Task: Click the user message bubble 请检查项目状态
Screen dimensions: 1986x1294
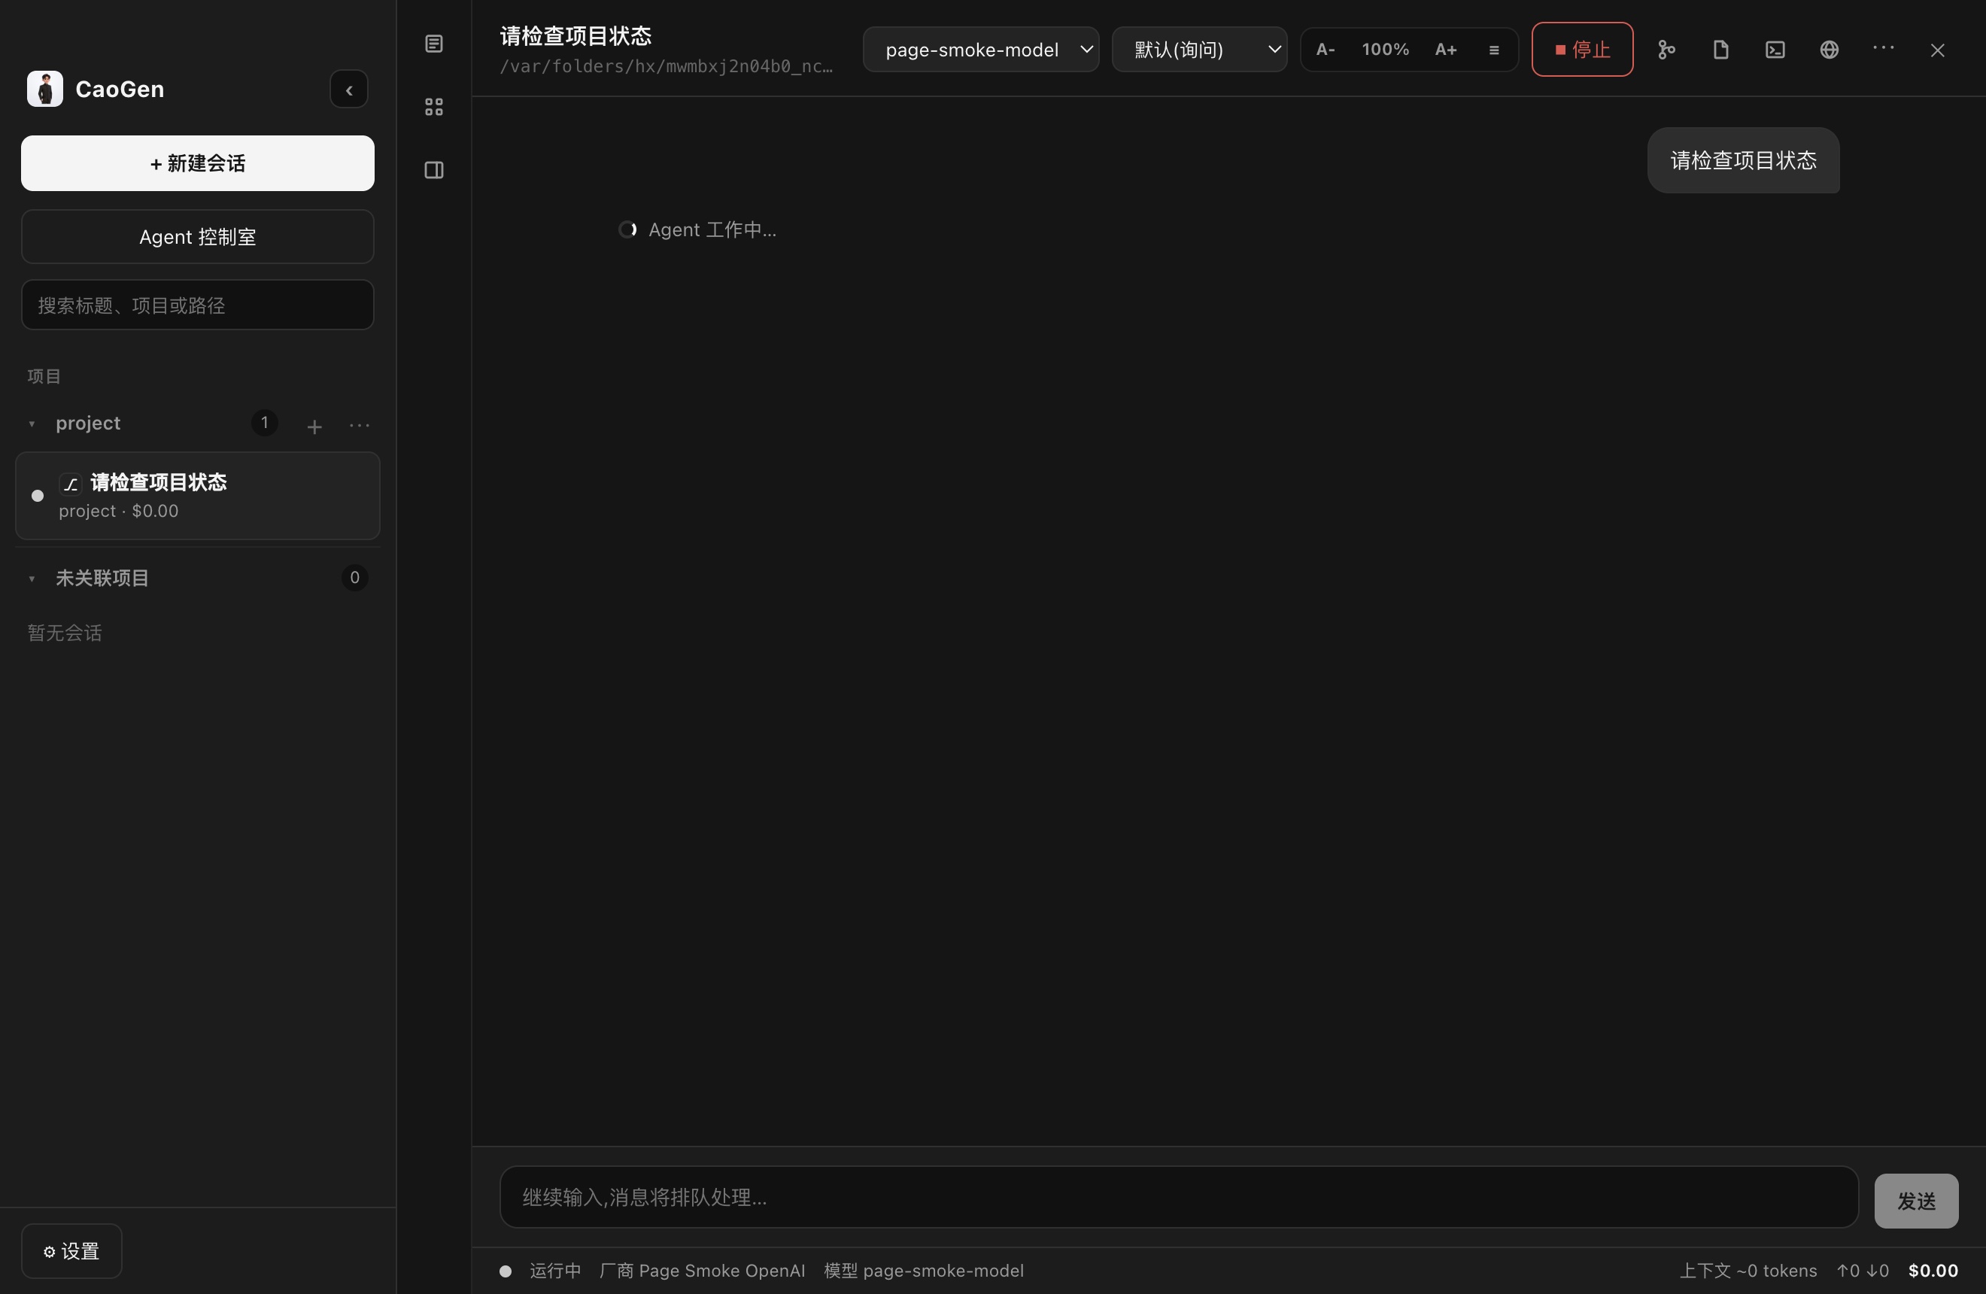Action: 1743,160
